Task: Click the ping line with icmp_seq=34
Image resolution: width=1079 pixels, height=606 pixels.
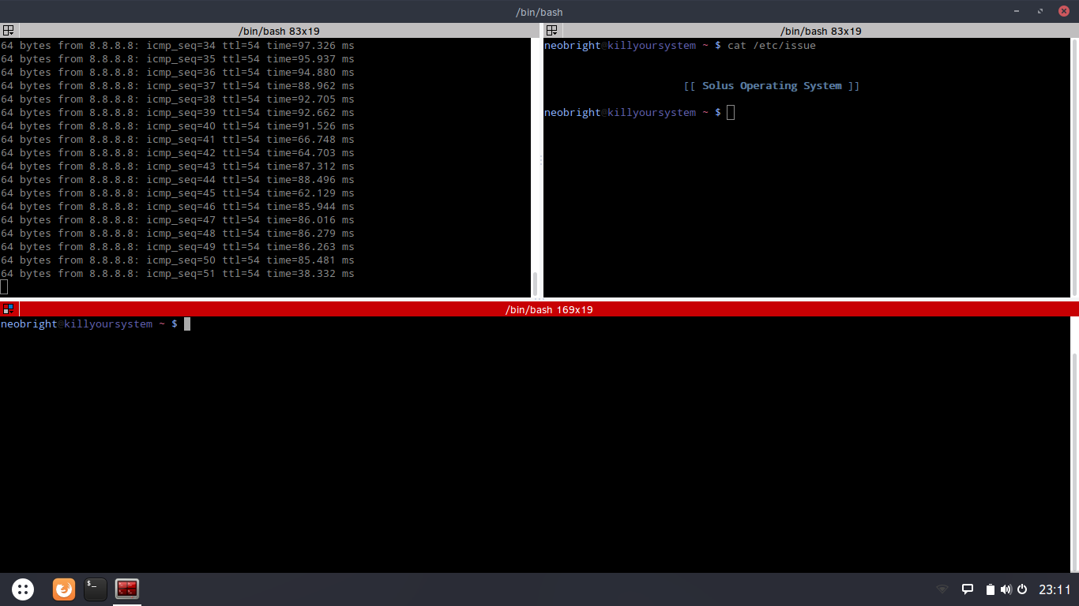Action: click(178, 46)
